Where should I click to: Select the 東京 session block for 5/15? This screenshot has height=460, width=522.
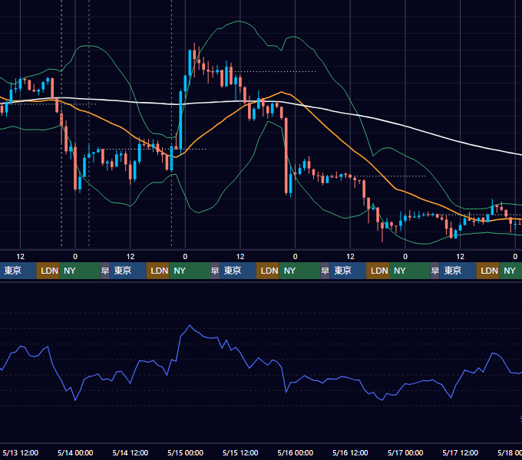click(238, 271)
